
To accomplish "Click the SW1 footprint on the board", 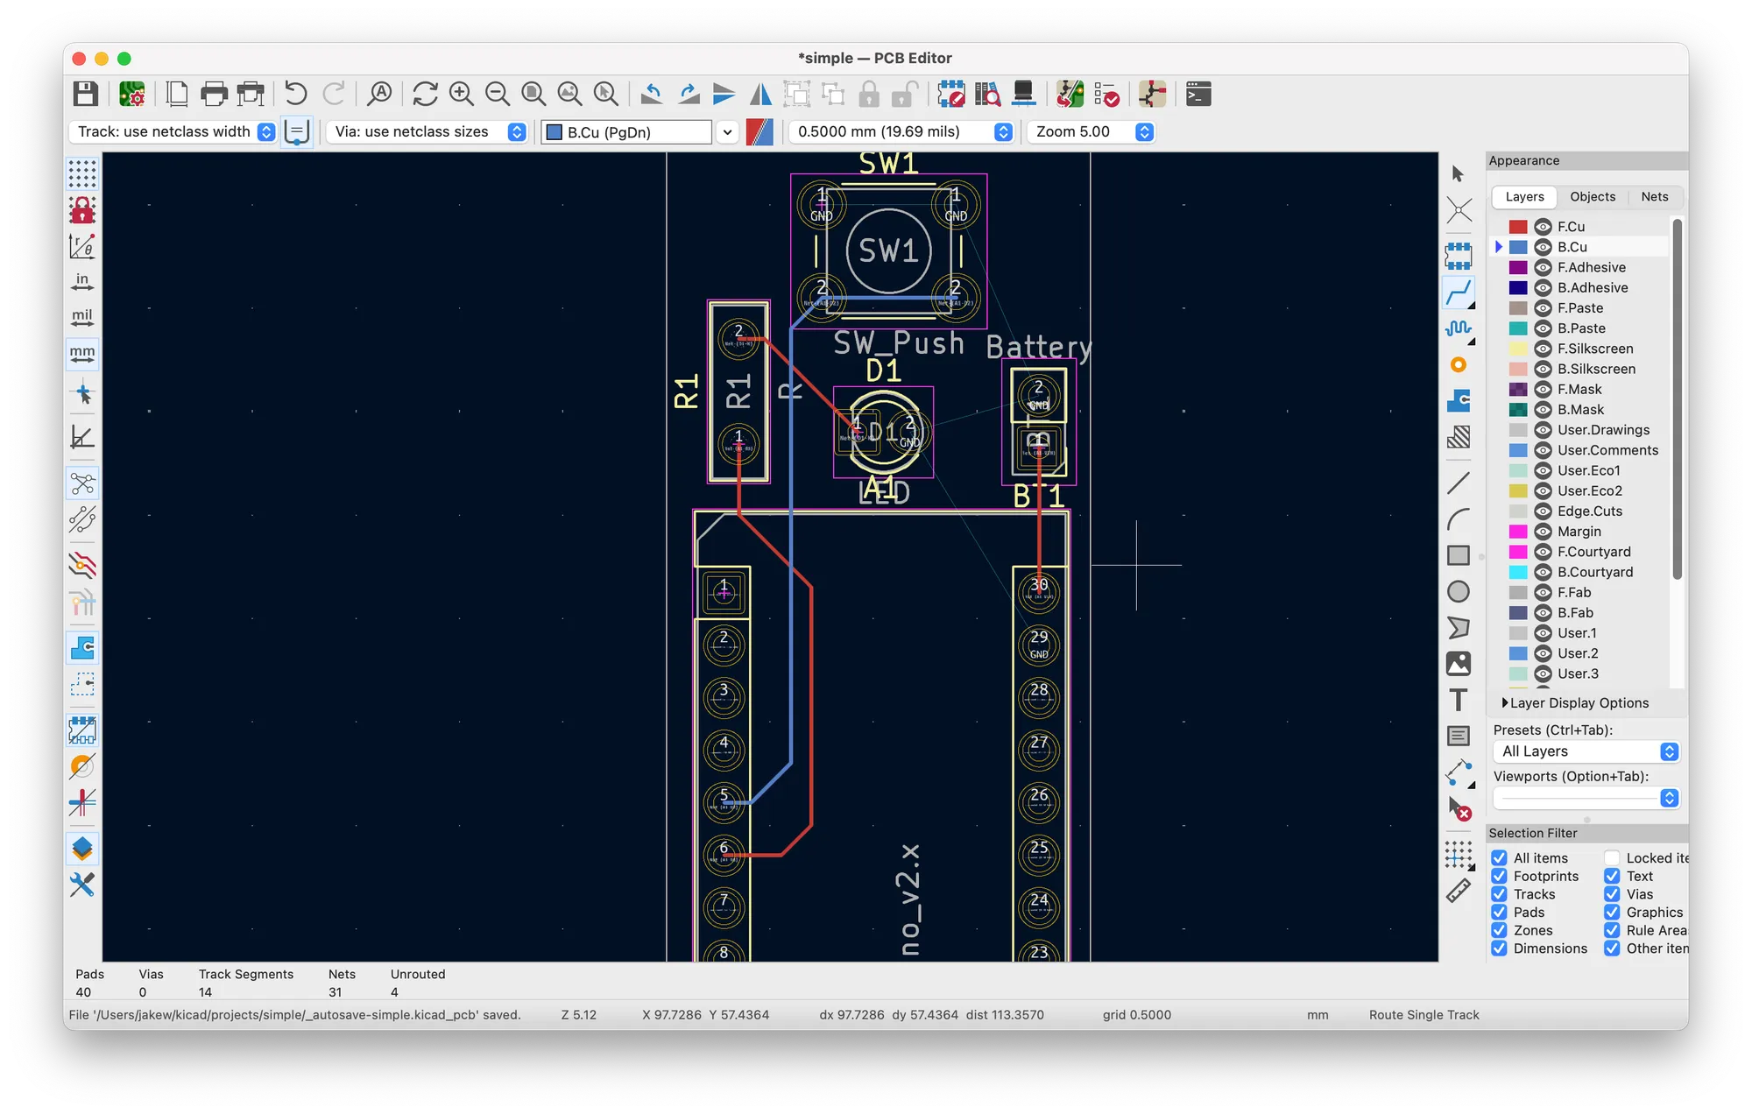I will tap(888, 251).
